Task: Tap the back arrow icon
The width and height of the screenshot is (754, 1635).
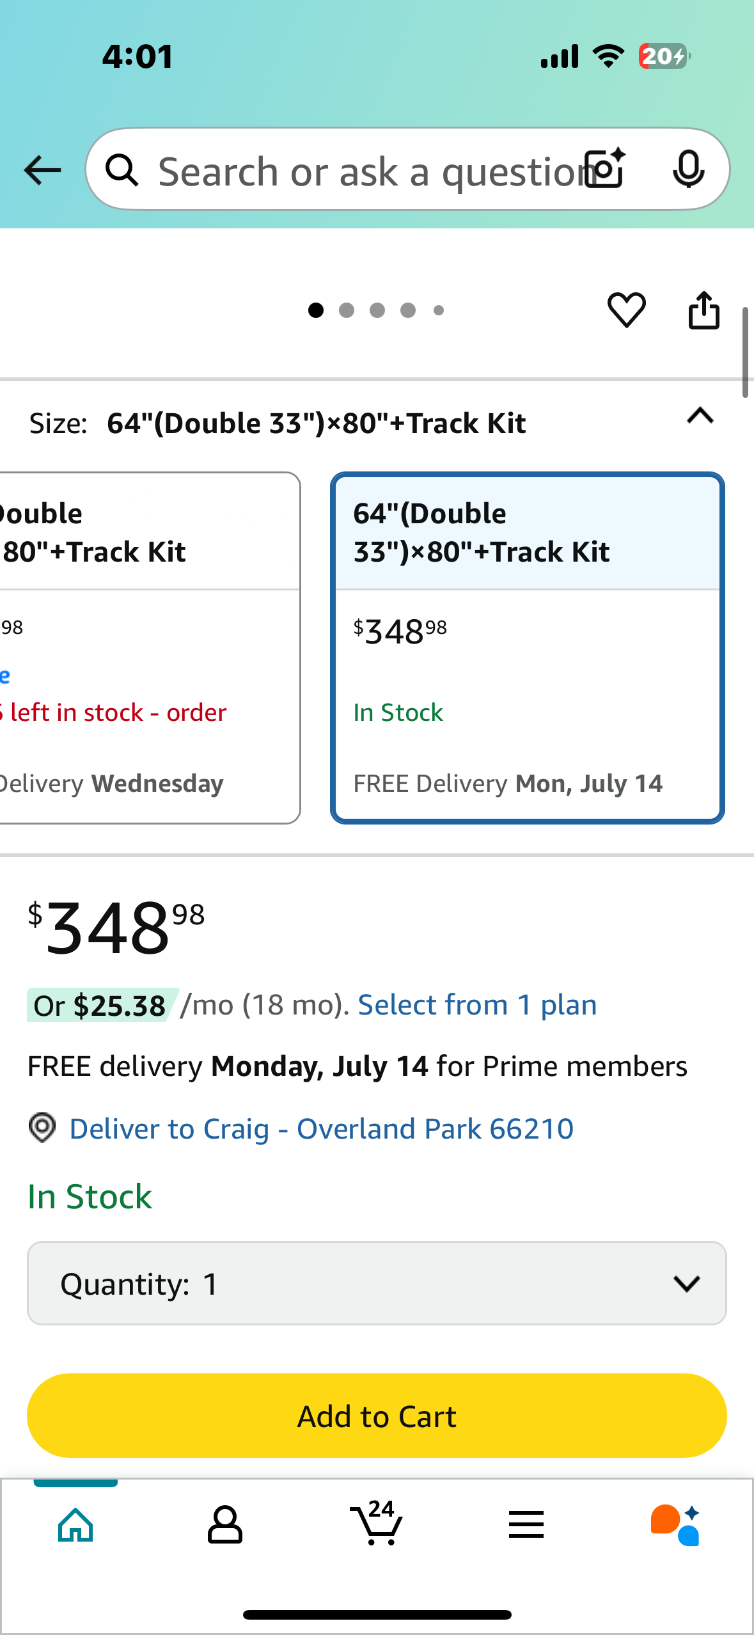Action: 42,170
